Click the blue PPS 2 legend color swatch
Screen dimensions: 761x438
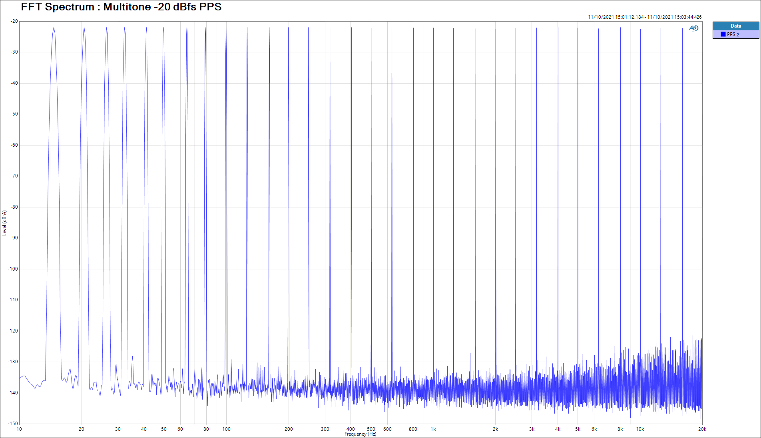[x=723, y=34]
